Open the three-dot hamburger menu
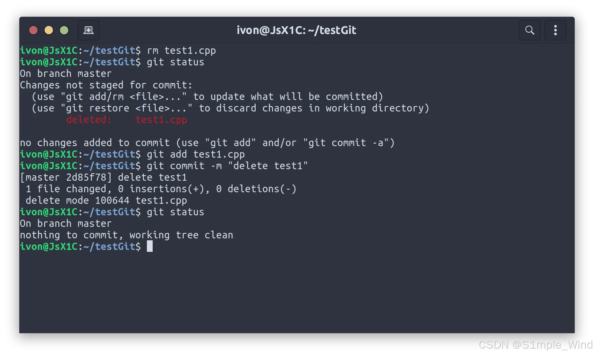Screen dimensions: 594x355 tap(556, 30)
